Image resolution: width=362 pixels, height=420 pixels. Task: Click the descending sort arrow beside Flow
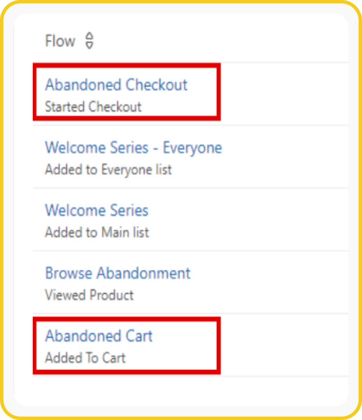(90, 45)
